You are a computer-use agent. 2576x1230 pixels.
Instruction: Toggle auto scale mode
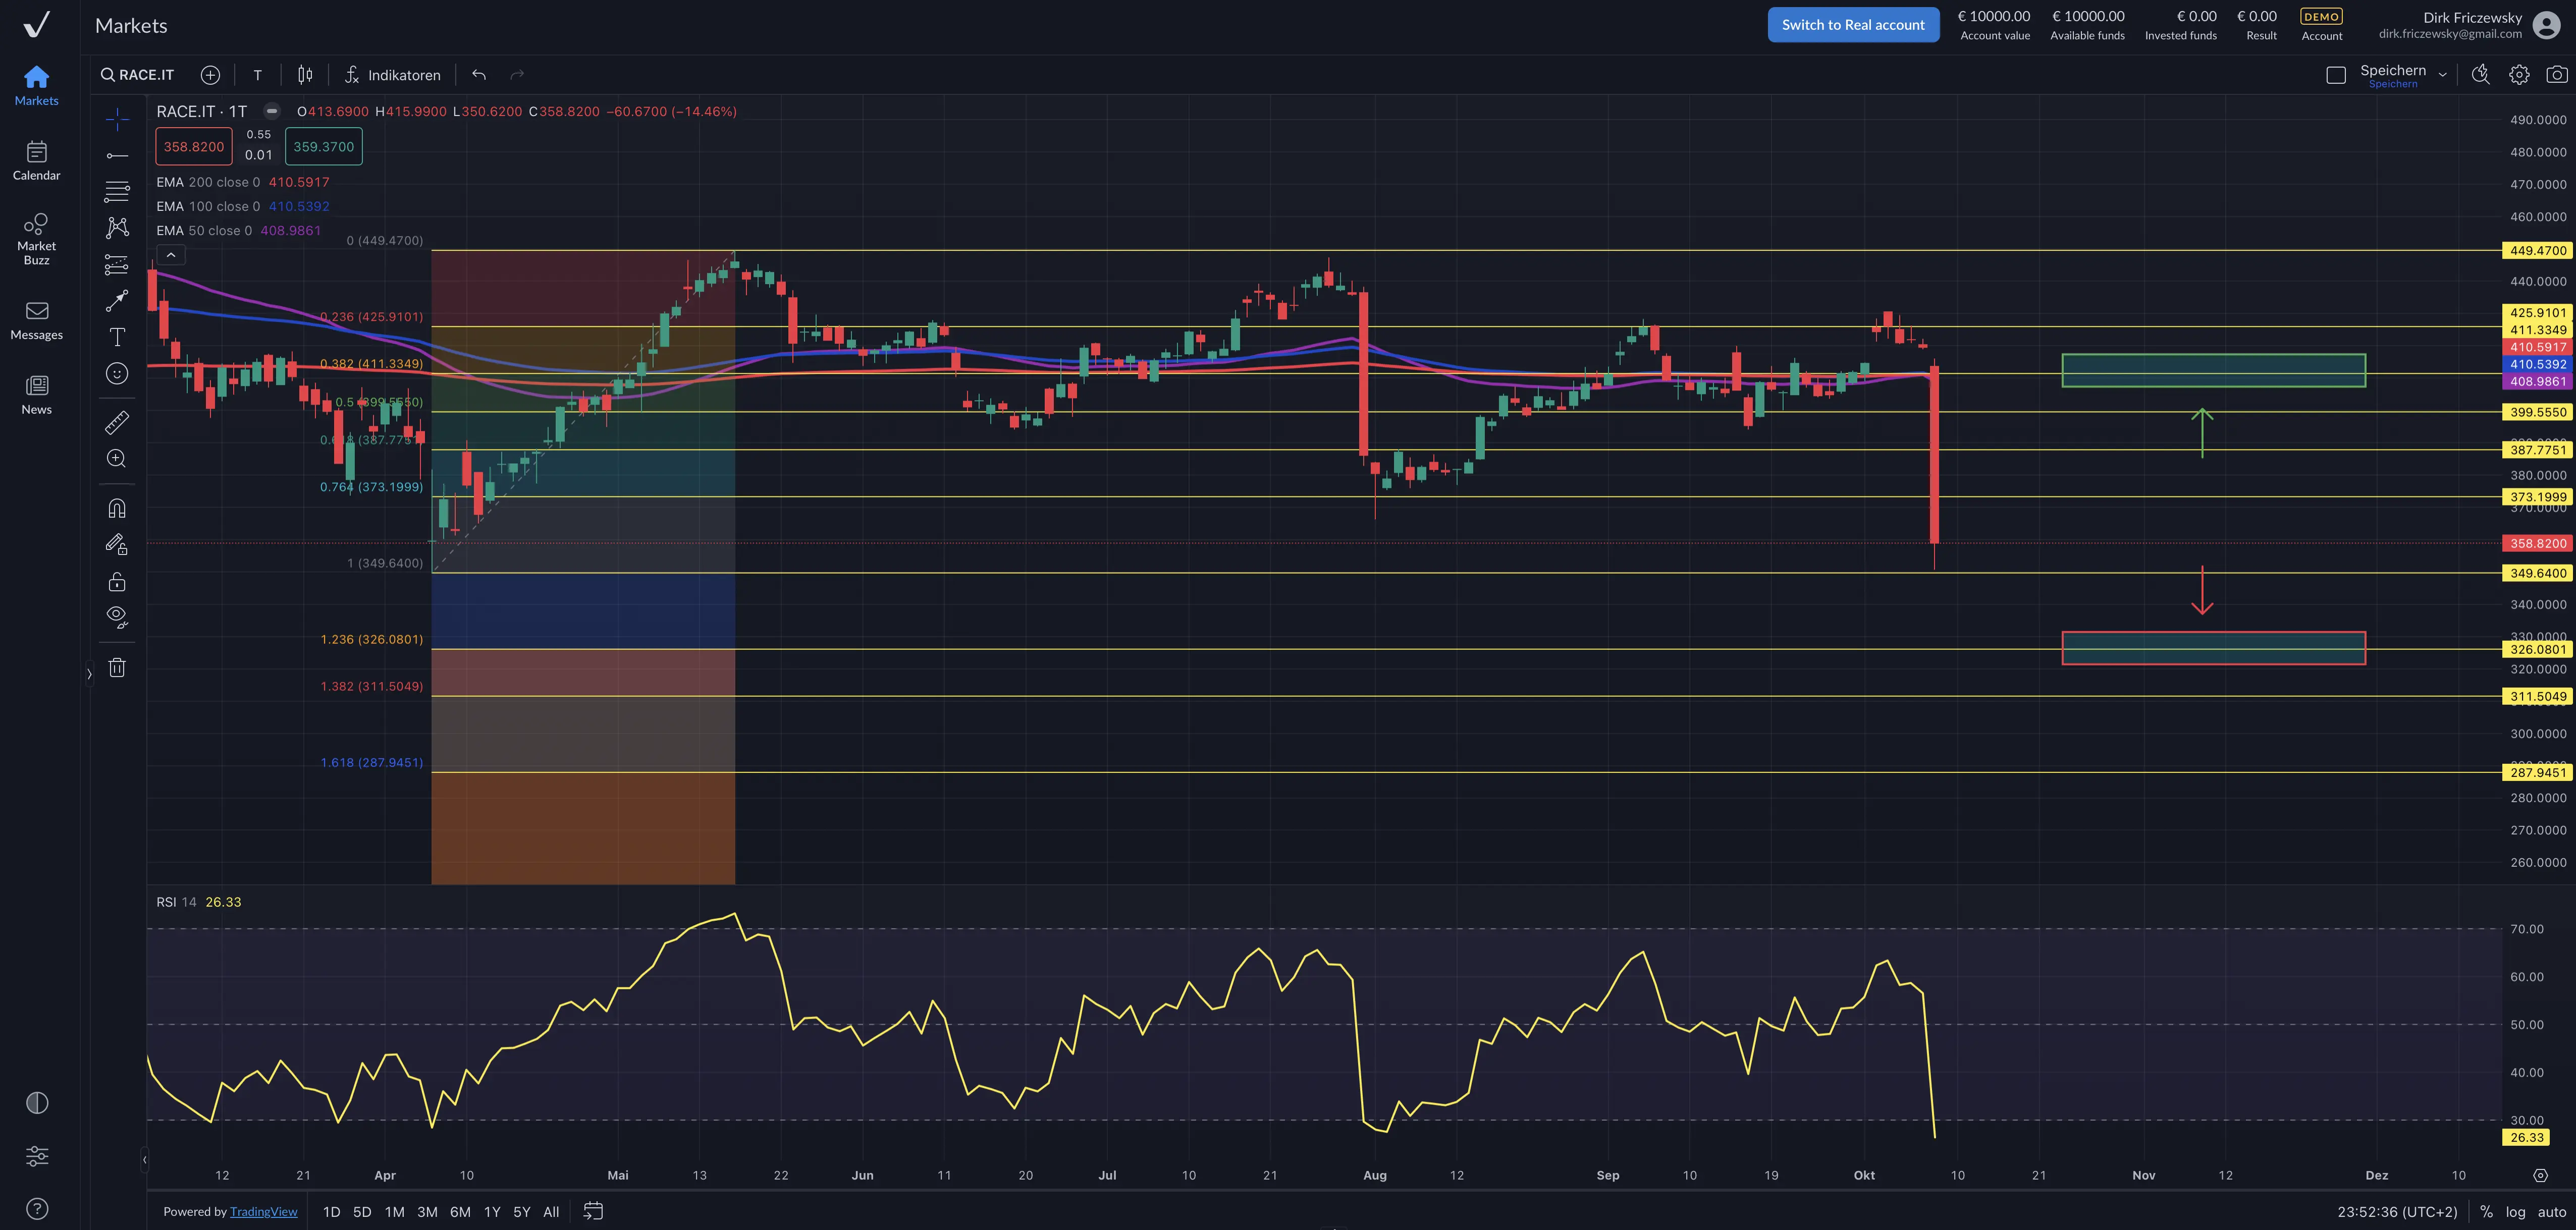(2552, 1212)
